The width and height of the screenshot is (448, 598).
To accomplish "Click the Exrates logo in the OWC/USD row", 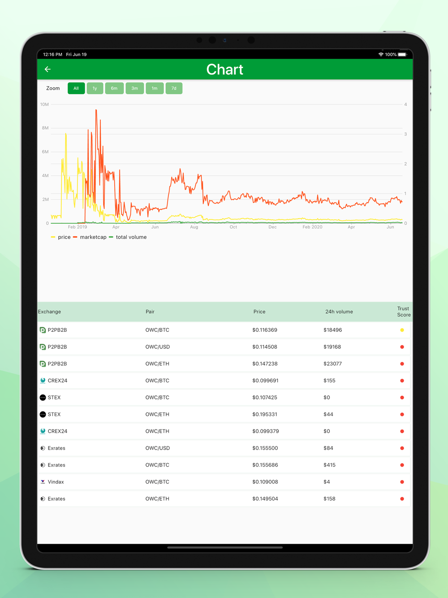I will (43, 448).
